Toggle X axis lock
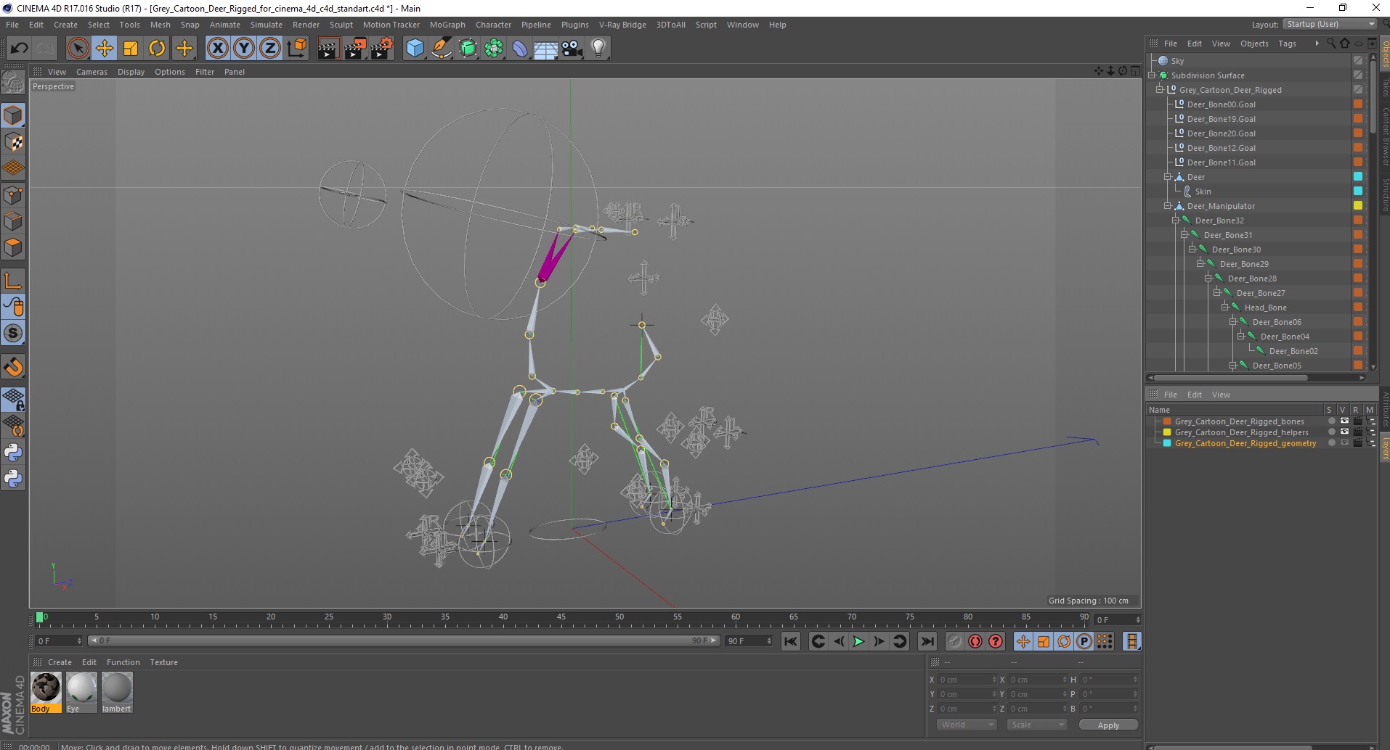Screen dimensions: 1390x750 click(x=217, y=49)
